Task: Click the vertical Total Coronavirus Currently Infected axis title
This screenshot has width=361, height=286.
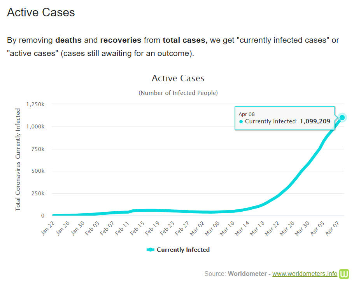Action: 18,160
